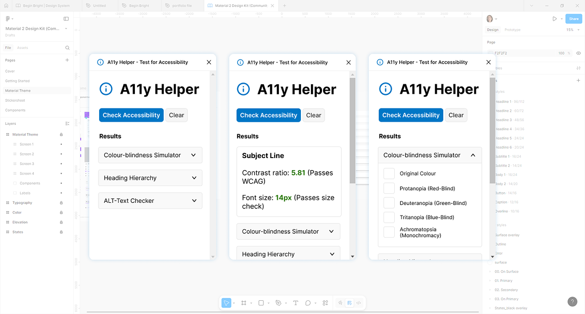Image resolution: width=585 pixels, height=314 pixels.
Task: Toggle the lock on the Typography layer
Action: [61, 203]
